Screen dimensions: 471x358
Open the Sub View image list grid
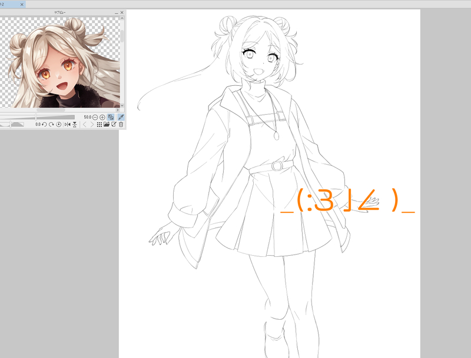click(x=99, y=125)
